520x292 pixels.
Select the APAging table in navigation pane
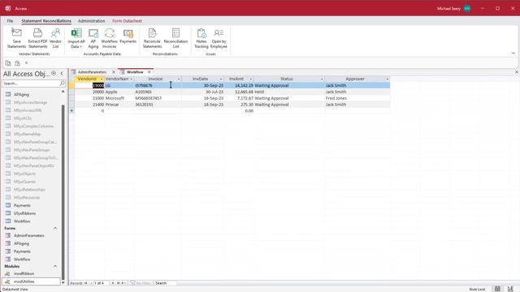21,94
